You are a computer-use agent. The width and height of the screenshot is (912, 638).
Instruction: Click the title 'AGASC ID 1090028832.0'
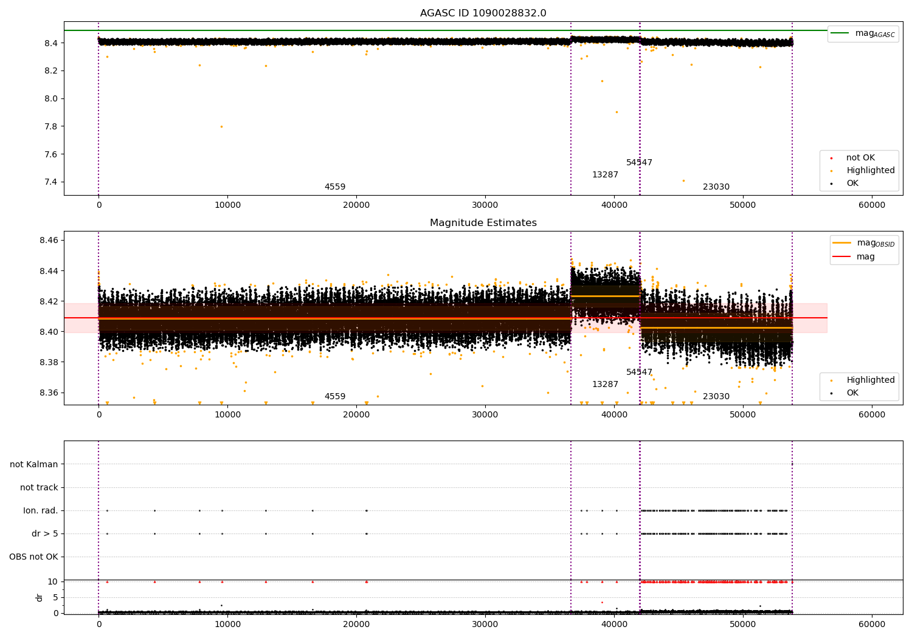pos(483,13)
